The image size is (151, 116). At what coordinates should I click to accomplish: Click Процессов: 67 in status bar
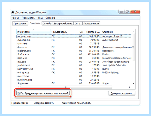click(20, 103)
